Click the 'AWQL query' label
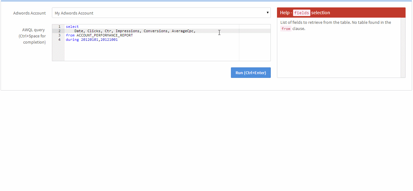The image size is (413, 191). (x=33, y=30)
